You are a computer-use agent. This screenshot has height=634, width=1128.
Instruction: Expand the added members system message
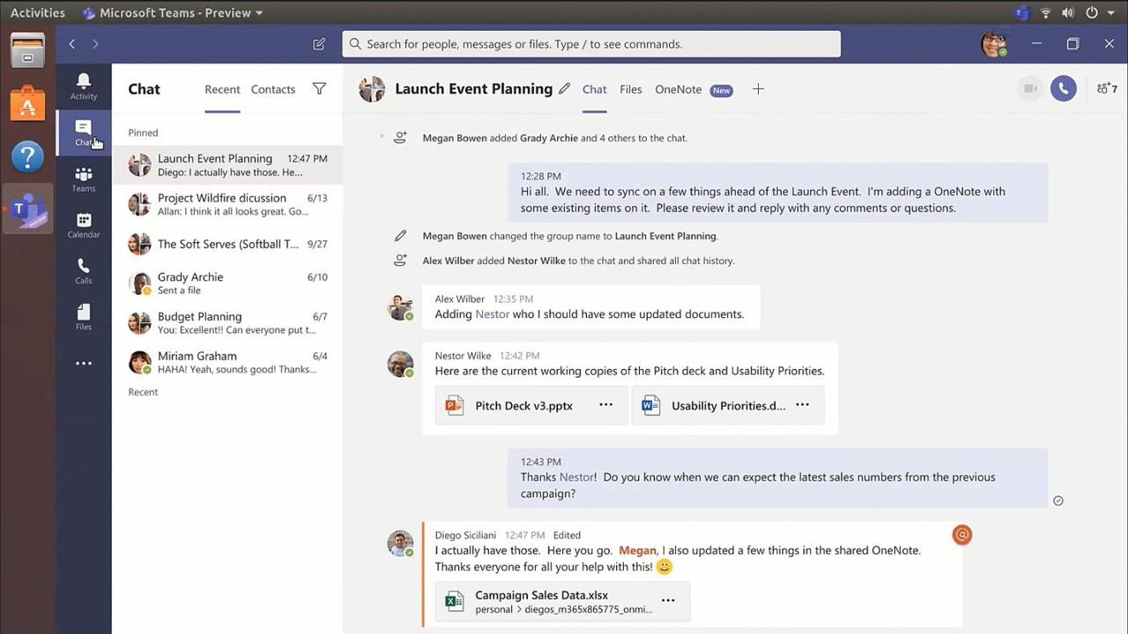tap(382, 137)
